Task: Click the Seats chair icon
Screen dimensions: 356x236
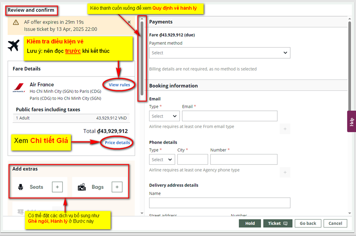Action: pos(21,187)
